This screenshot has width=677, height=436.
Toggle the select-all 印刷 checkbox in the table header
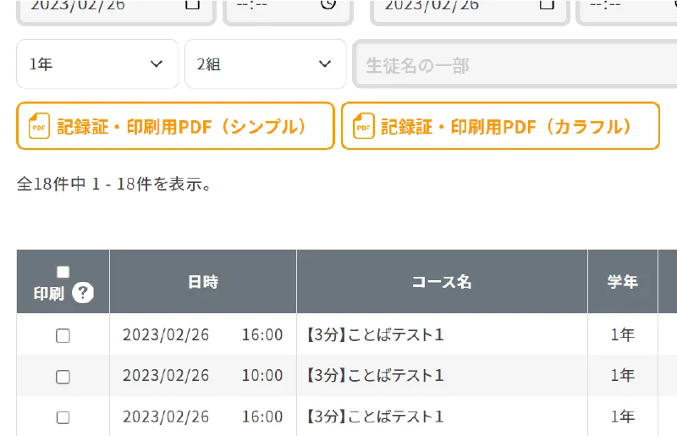(x=63, y=273)
